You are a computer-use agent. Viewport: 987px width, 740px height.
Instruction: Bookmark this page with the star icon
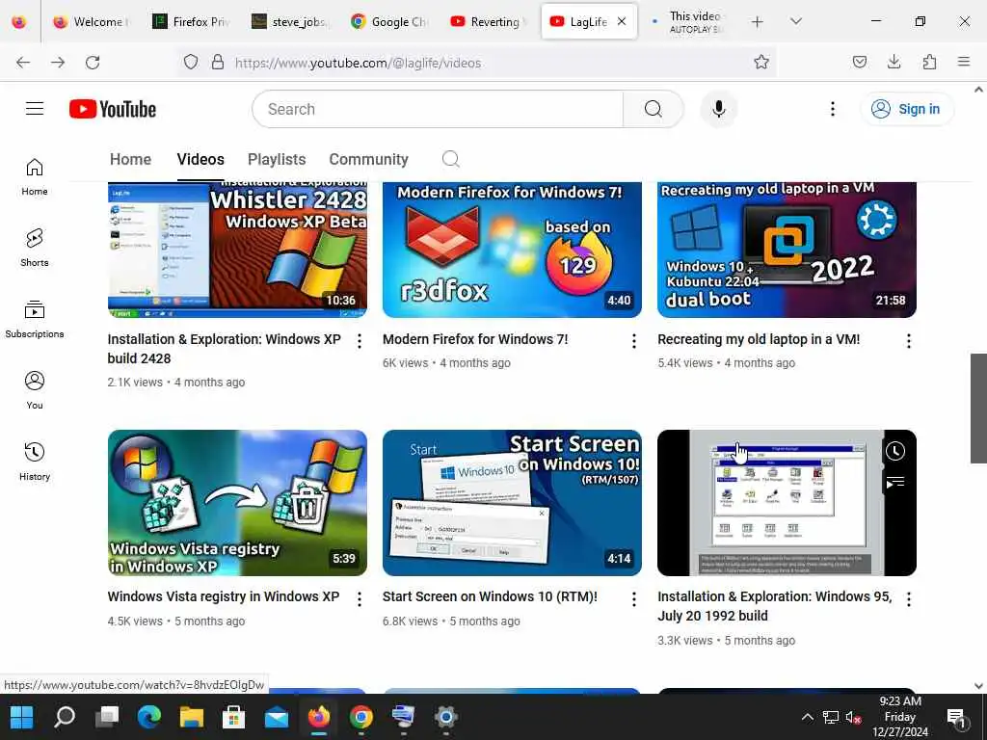pyautogui.click(x=761, y=62)
